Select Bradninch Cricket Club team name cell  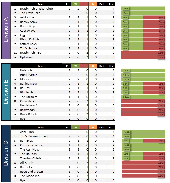(x=40, y=9)
